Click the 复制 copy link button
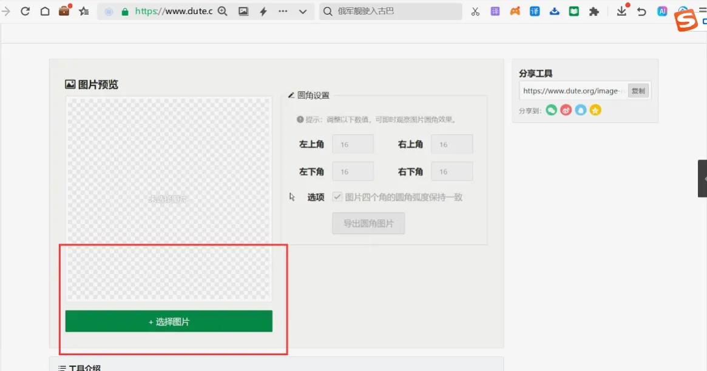Image resolution: width=707 pixels, height=371 pixels. [638, 90]
